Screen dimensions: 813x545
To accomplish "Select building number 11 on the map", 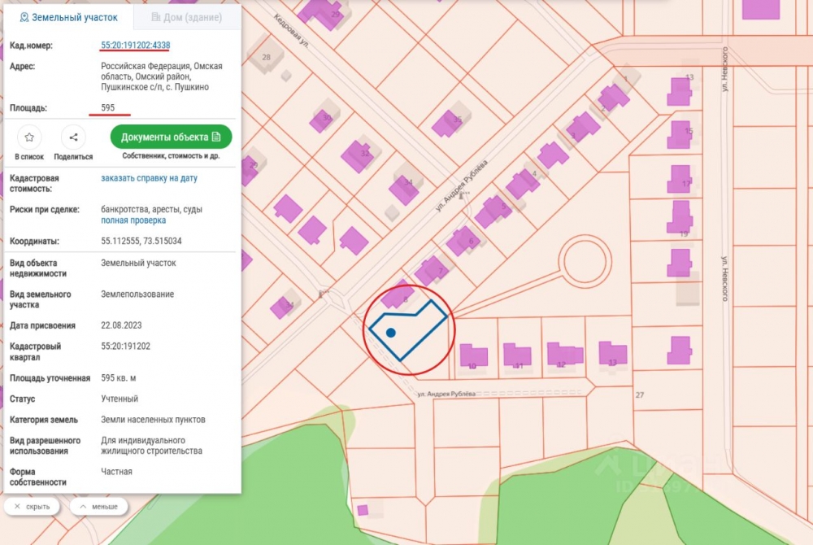I will click(517, 355).
